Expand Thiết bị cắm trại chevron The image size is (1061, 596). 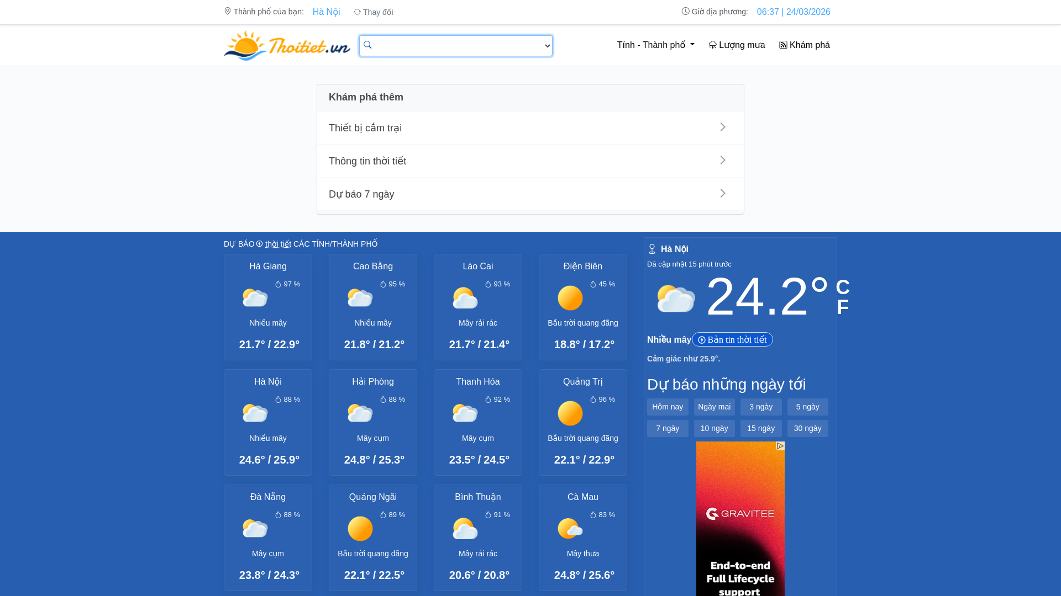[723, 127]
